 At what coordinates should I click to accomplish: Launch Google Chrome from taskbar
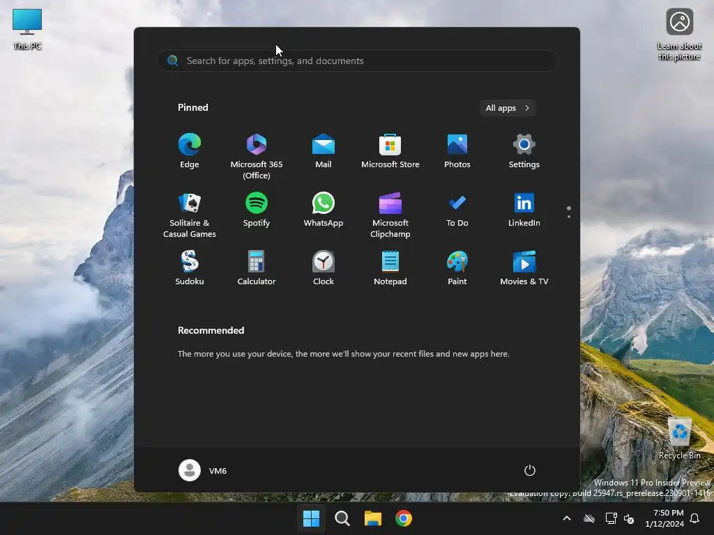(x=404, y=518)
